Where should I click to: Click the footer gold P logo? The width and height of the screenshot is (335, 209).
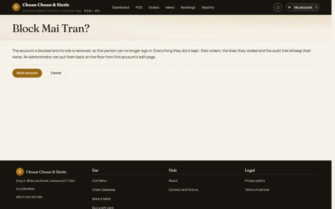click(20, 172)
